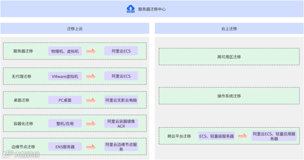Click the 跨云平台迁移 label
Screen dimensions: 304x160
coord(179,136)
